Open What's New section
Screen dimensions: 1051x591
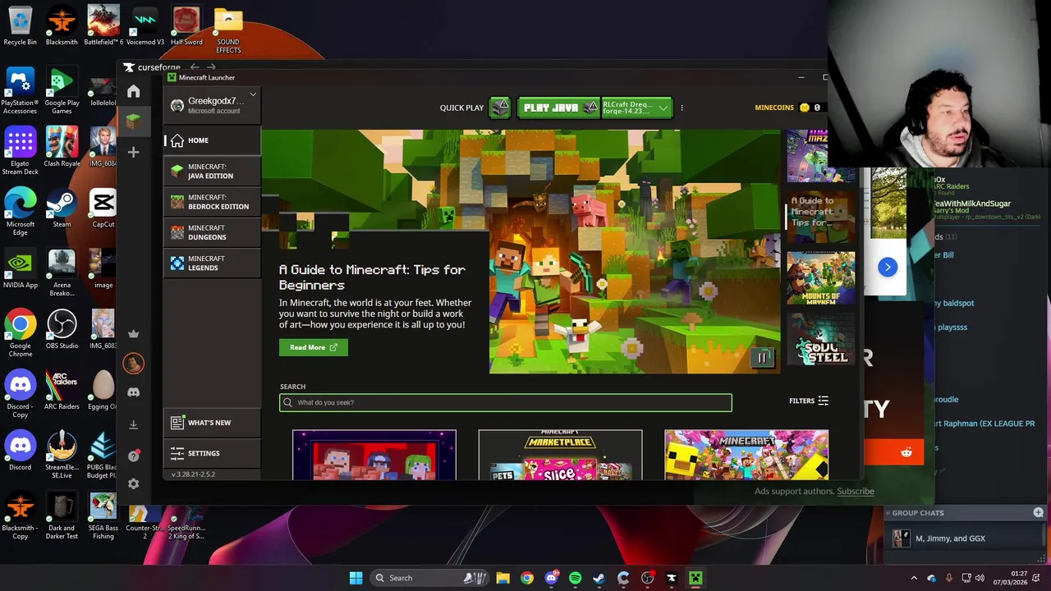tap(213, 423)
